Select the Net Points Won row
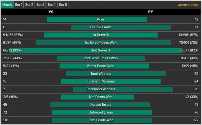This screenshot has height=125, width=202. 101,97
